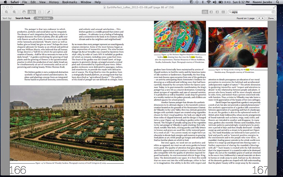The image size is (283, 177).
Task: Open the annotation pencil toolbar
Action: click(49, 12)
